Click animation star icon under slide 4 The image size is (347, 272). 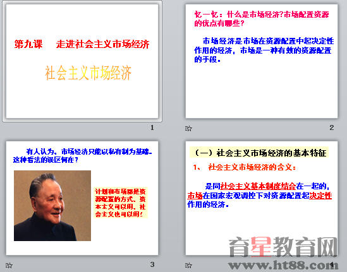click(x=188, y=265)
